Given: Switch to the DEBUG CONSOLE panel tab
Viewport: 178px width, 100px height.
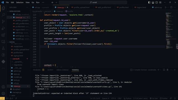Looking at the screenshot, I should [x=62, y=70].
